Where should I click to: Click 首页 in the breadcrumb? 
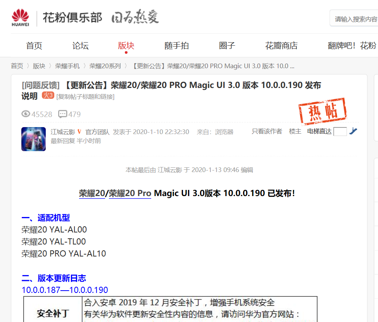point(17,66)
